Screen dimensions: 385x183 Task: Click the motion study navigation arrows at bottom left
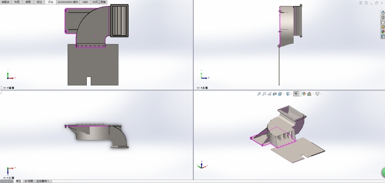pos(7,181)
